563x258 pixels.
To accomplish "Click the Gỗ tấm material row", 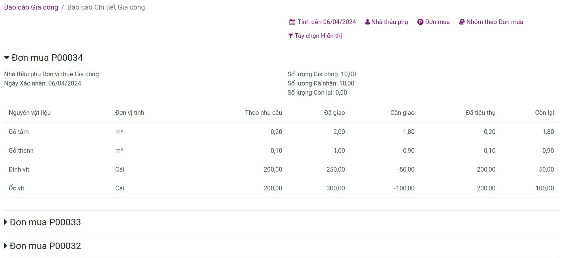I will coord(19,132).
